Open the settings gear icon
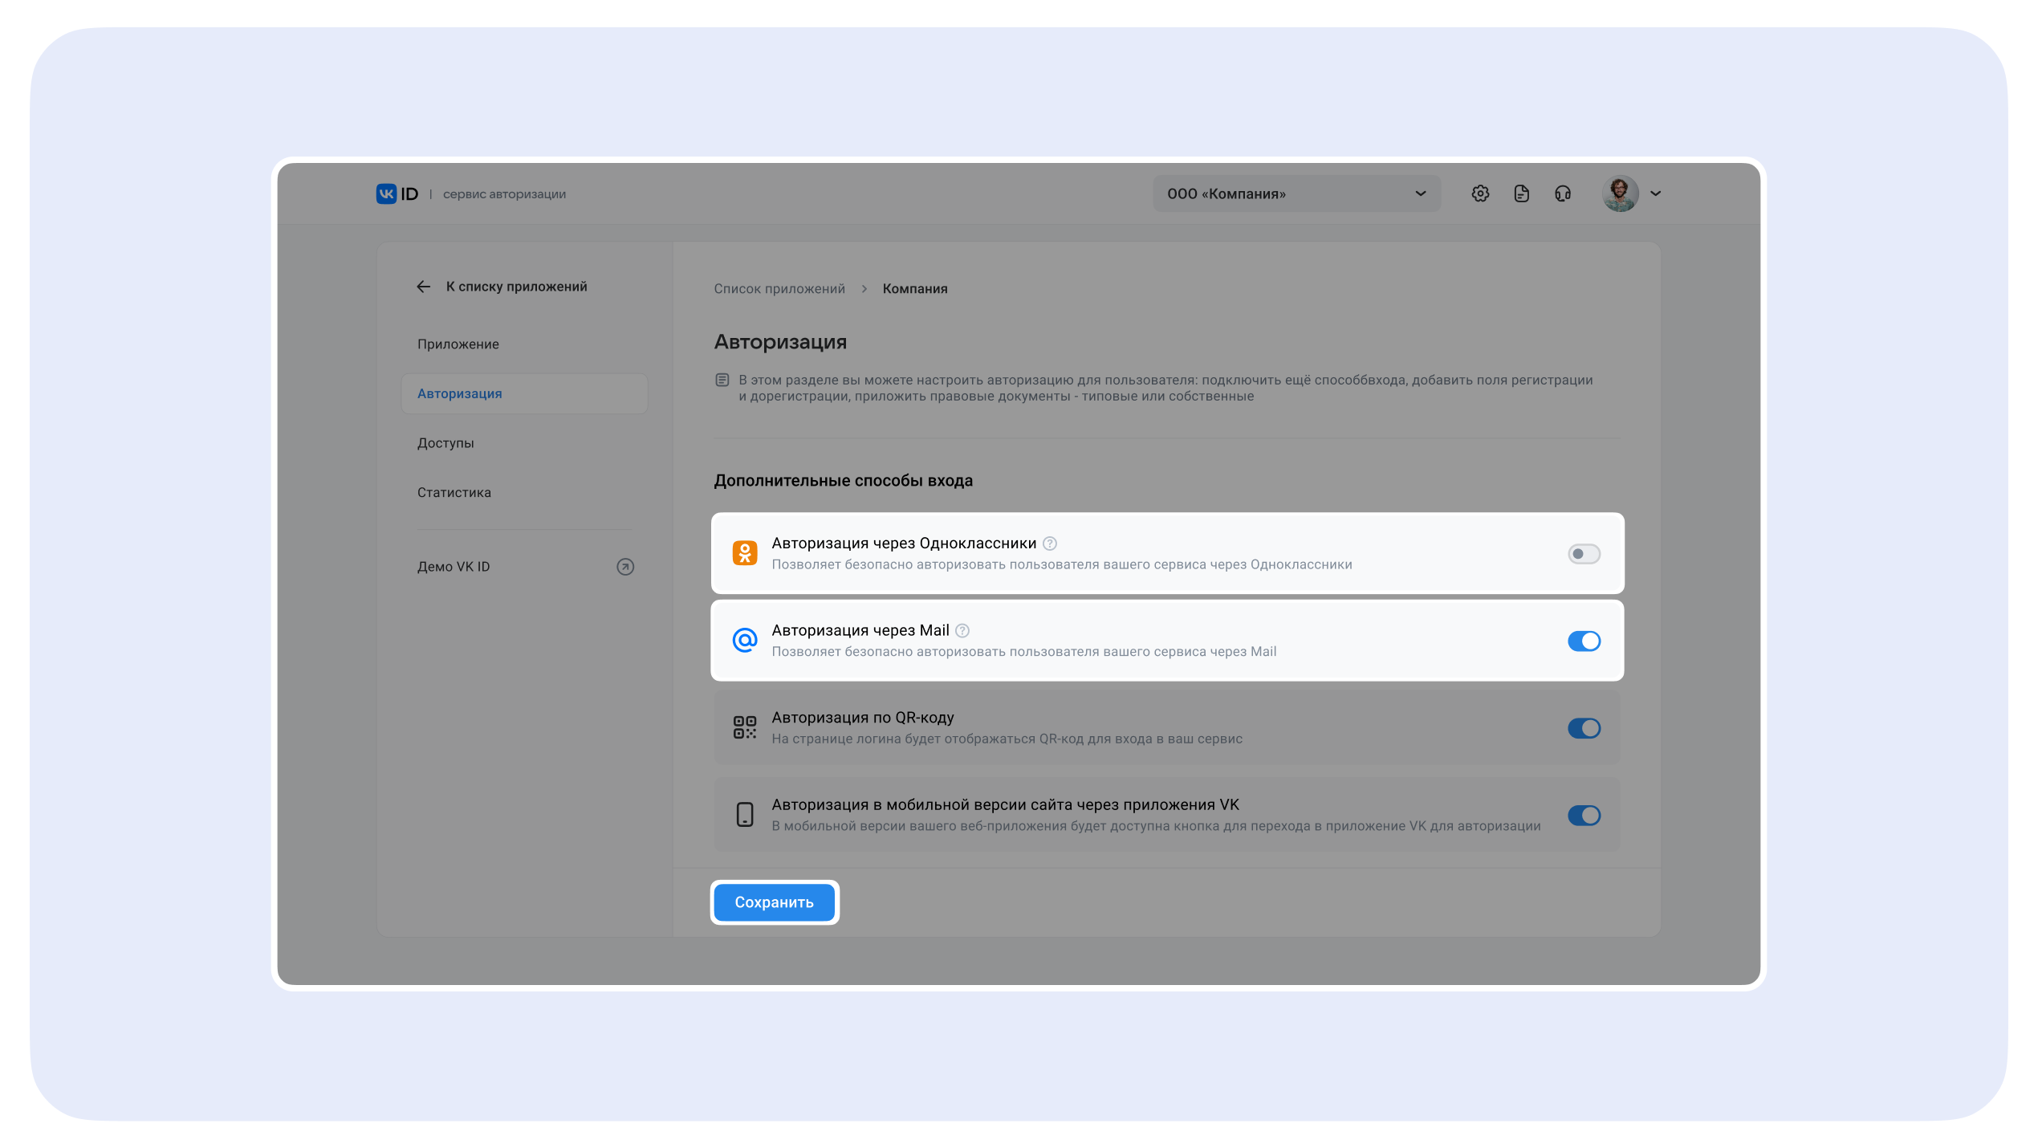This screenshot has width=2038, height=1148. point(1480,193)
